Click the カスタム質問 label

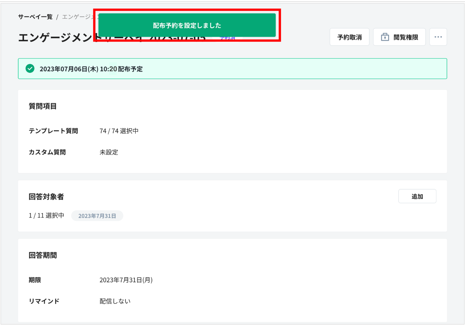click(47, 152)
